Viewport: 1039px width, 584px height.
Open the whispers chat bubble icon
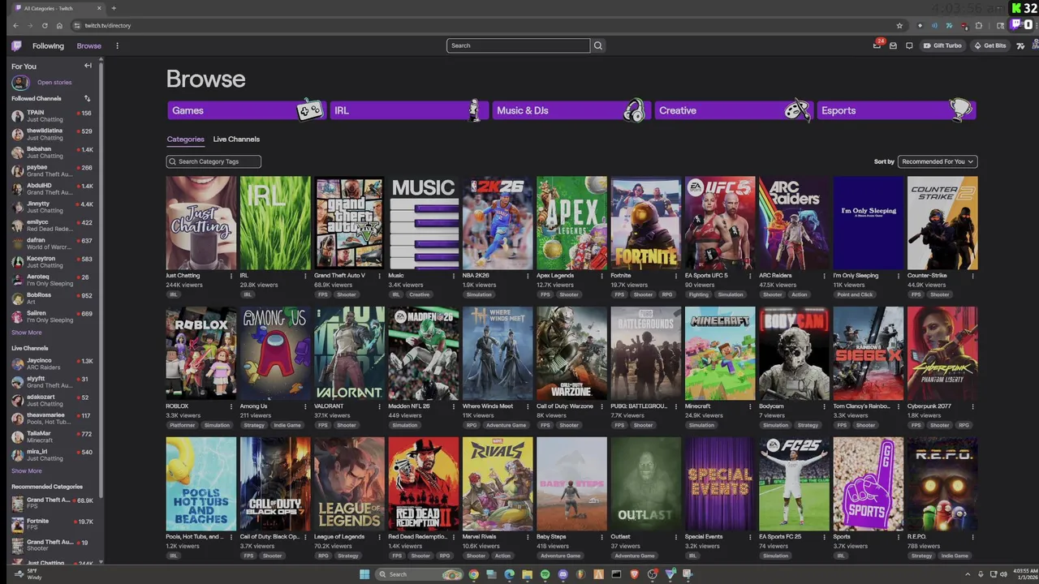(x=909, y=46)
